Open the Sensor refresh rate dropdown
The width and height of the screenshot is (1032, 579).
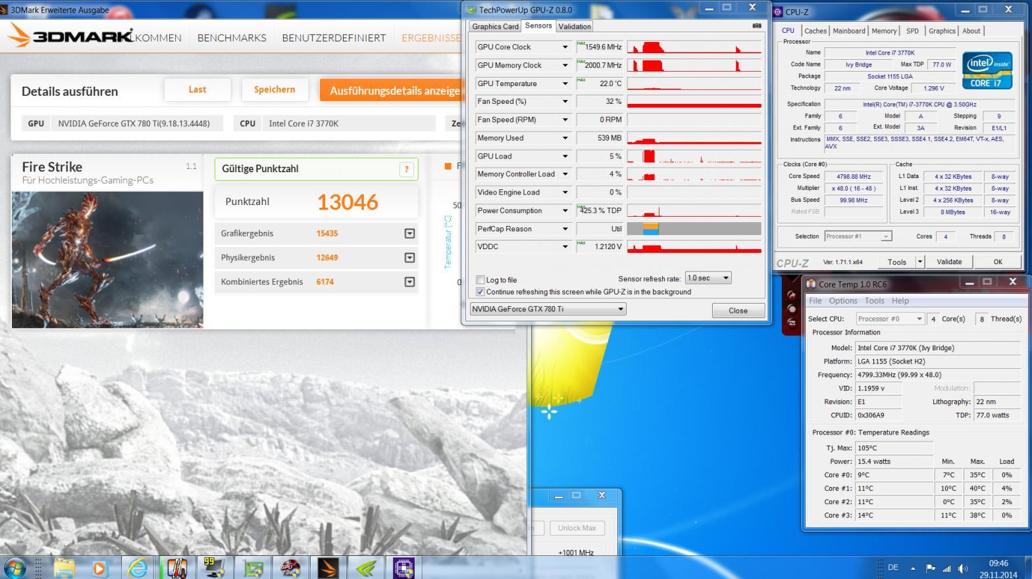pos(708,278)
